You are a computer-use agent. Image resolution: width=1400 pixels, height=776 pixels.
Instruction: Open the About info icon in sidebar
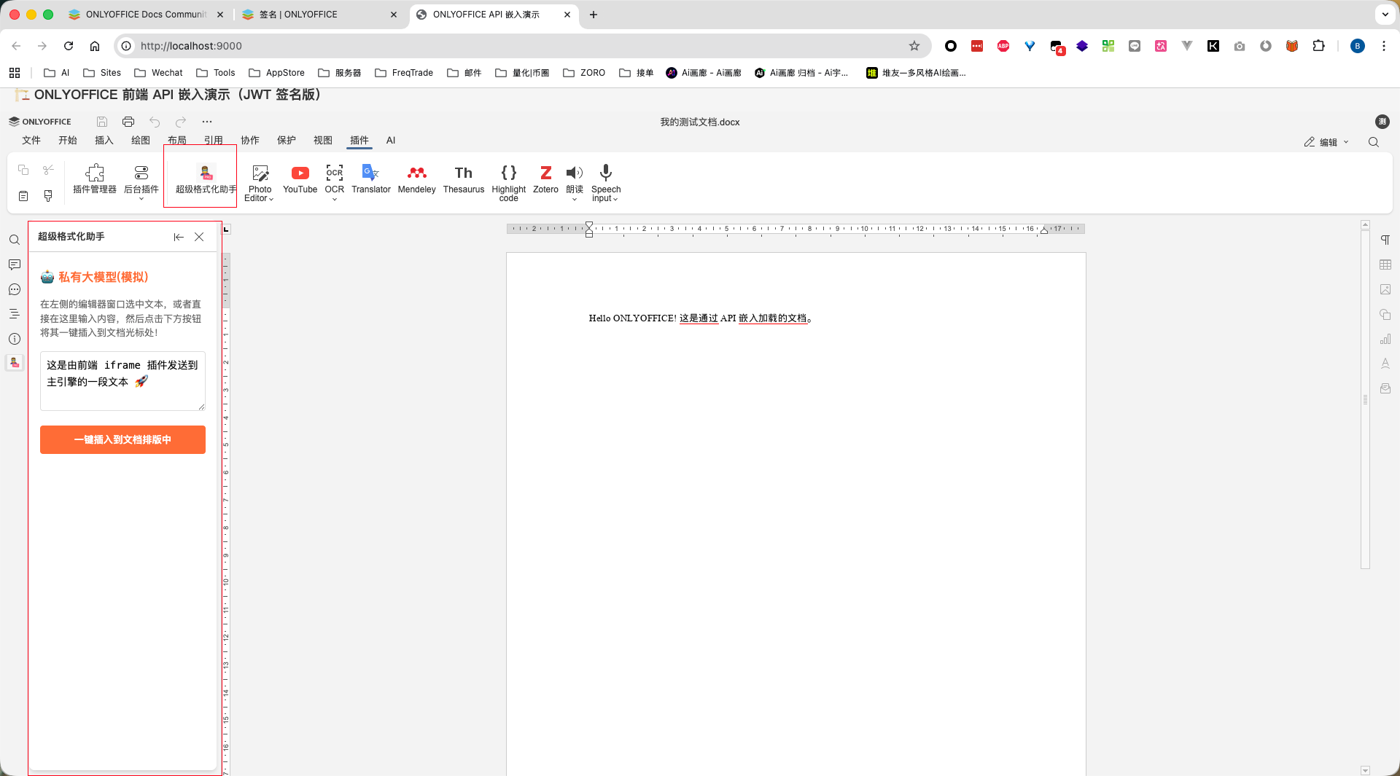pyautogui.click(x=15, y=339)
